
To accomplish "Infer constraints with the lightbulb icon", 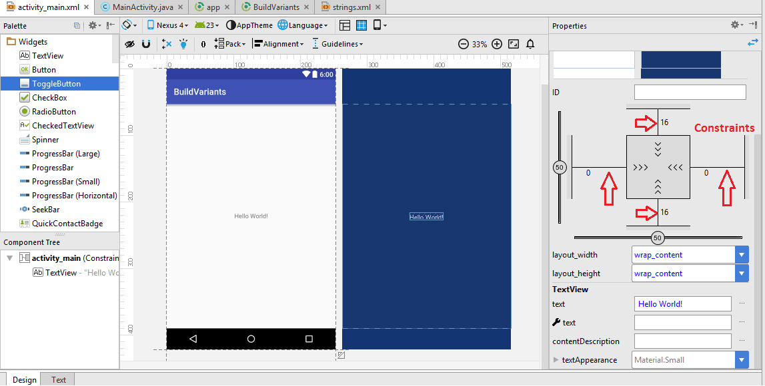I will 183,44.
